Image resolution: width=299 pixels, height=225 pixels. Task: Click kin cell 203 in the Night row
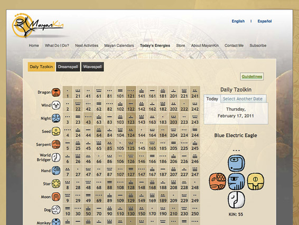173,118
